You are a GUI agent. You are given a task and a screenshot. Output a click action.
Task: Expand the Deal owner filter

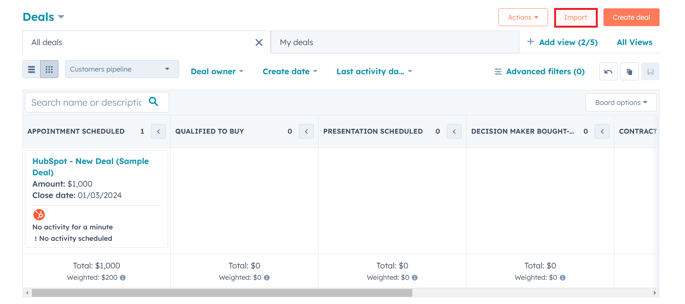pos(217,72)
